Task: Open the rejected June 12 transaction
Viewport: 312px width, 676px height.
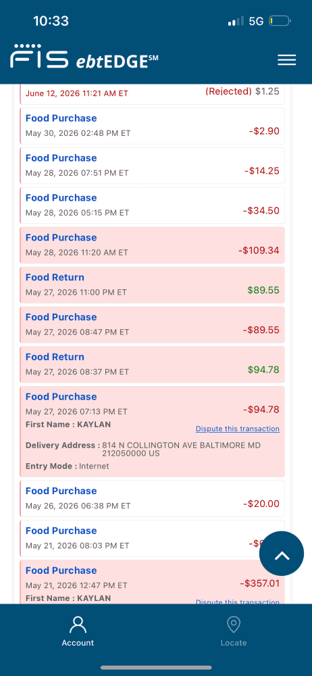Action: point(152,95)
